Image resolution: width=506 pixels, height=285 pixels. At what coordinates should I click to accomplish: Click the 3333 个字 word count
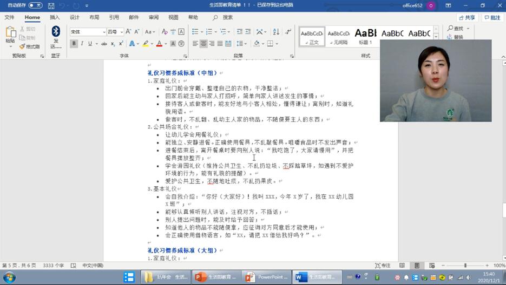click(x=53, y=266)
